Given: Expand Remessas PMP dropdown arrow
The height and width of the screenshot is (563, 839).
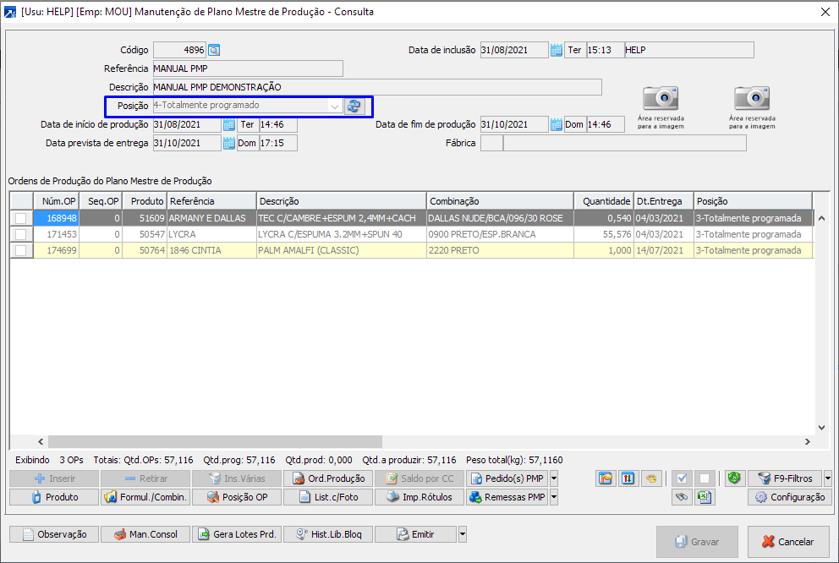Looking at the screenshot, I should click(x=554, y=497).
